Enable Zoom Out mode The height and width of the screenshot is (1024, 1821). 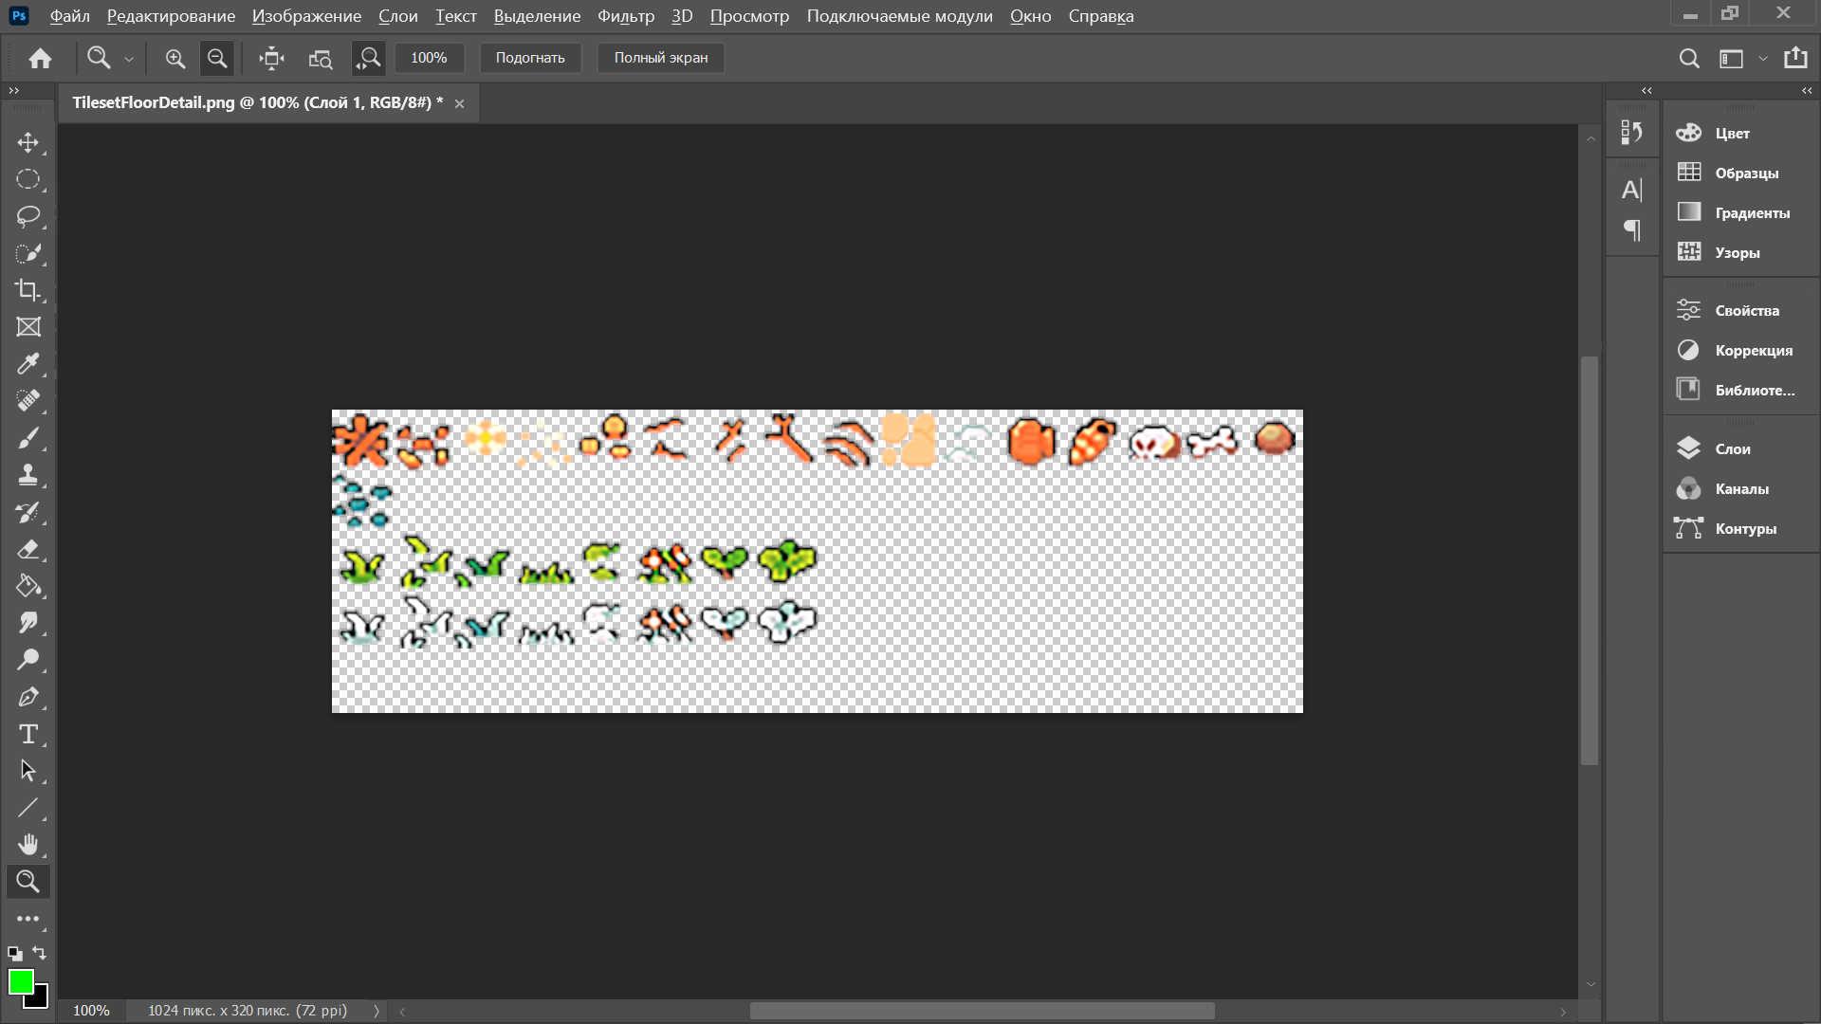pos(217,58)
